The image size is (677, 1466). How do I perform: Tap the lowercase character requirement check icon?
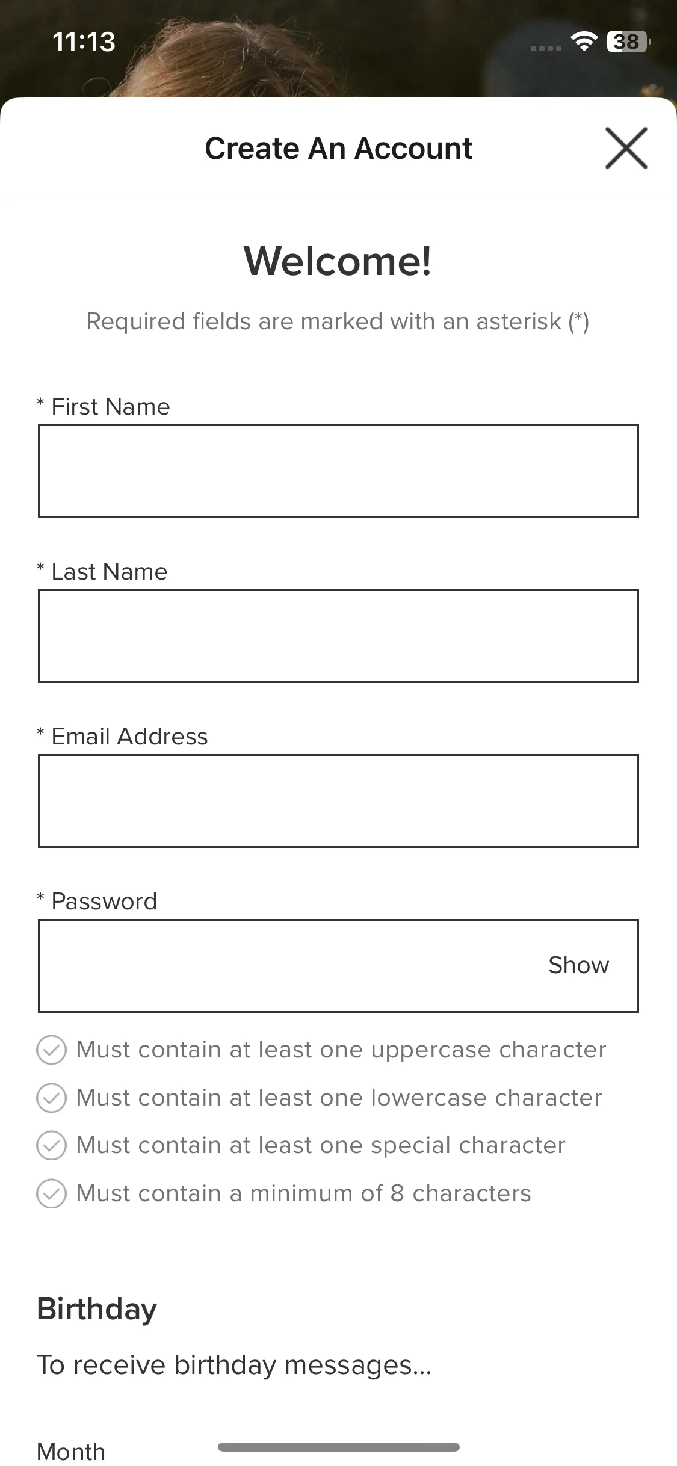pyautogui.click(x=51, y=1098)
